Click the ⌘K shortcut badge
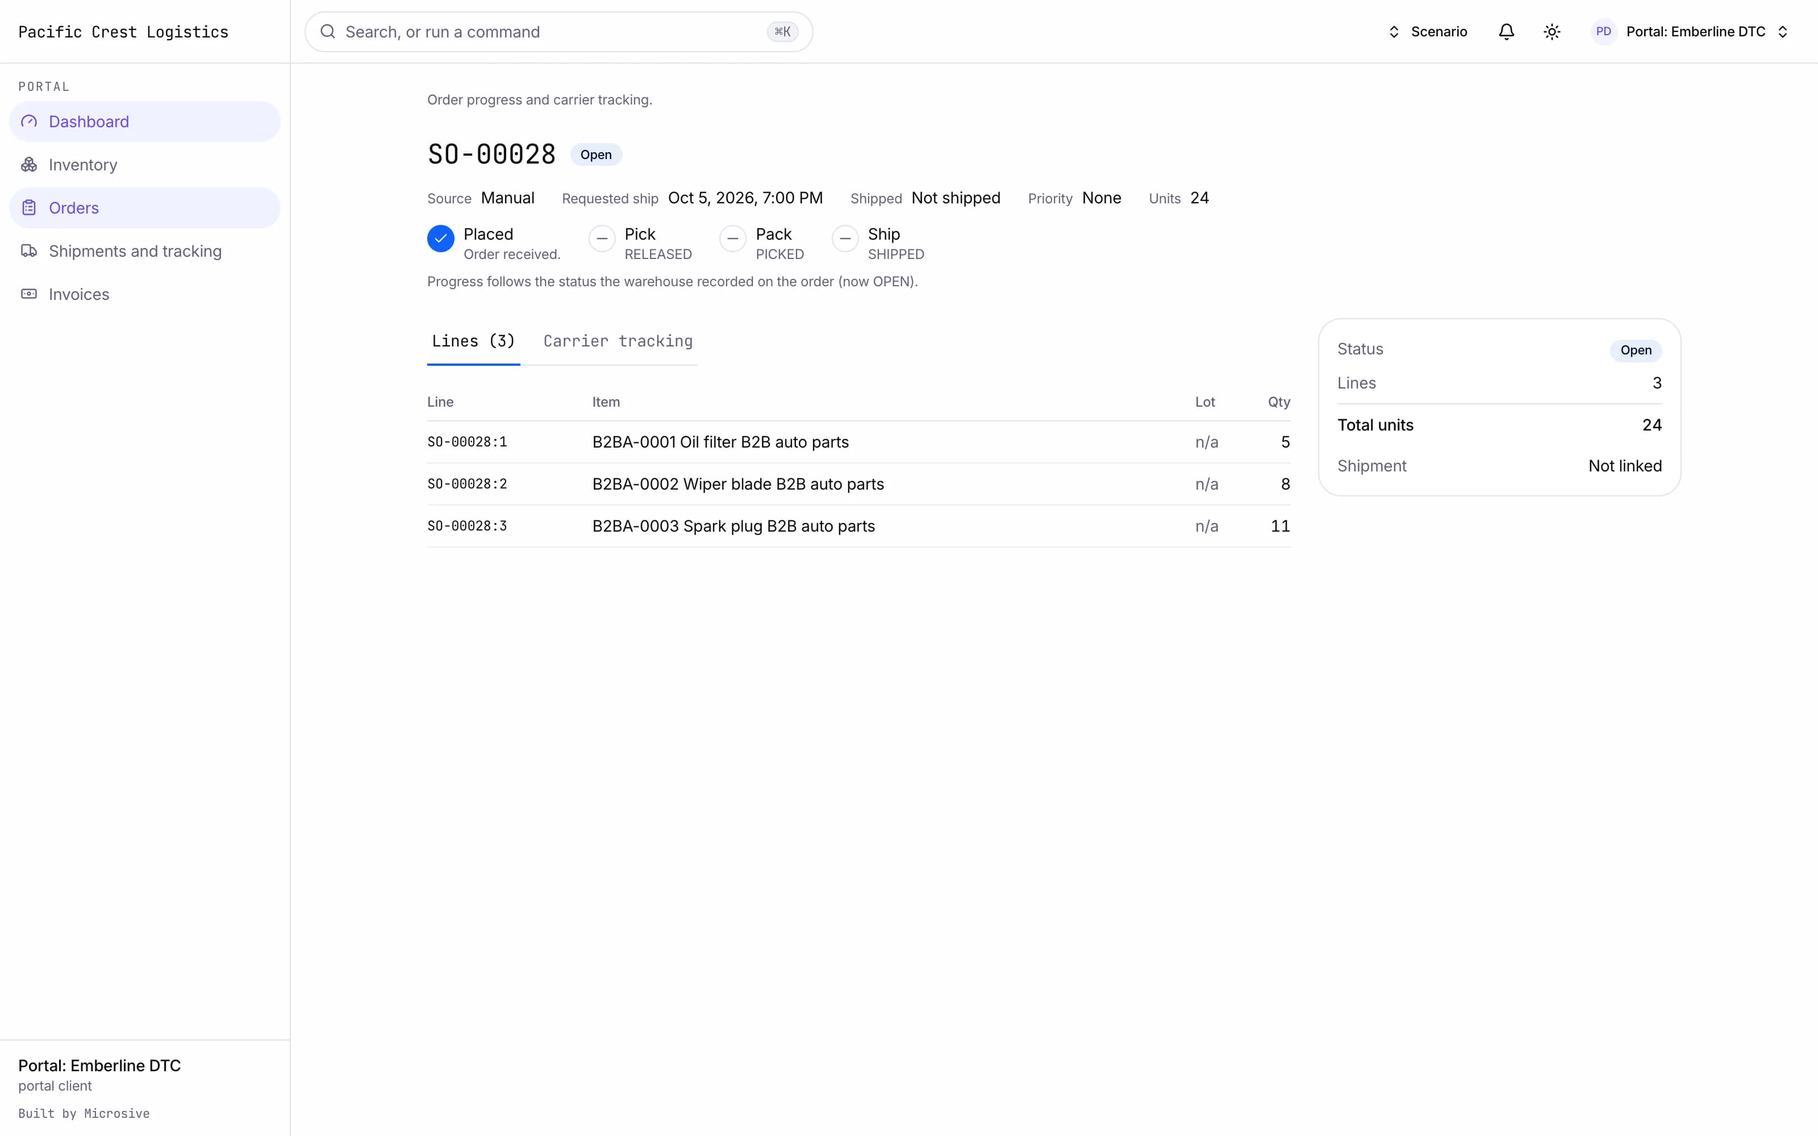The height and width of the screenshot is (1136, 1818). 782,32
